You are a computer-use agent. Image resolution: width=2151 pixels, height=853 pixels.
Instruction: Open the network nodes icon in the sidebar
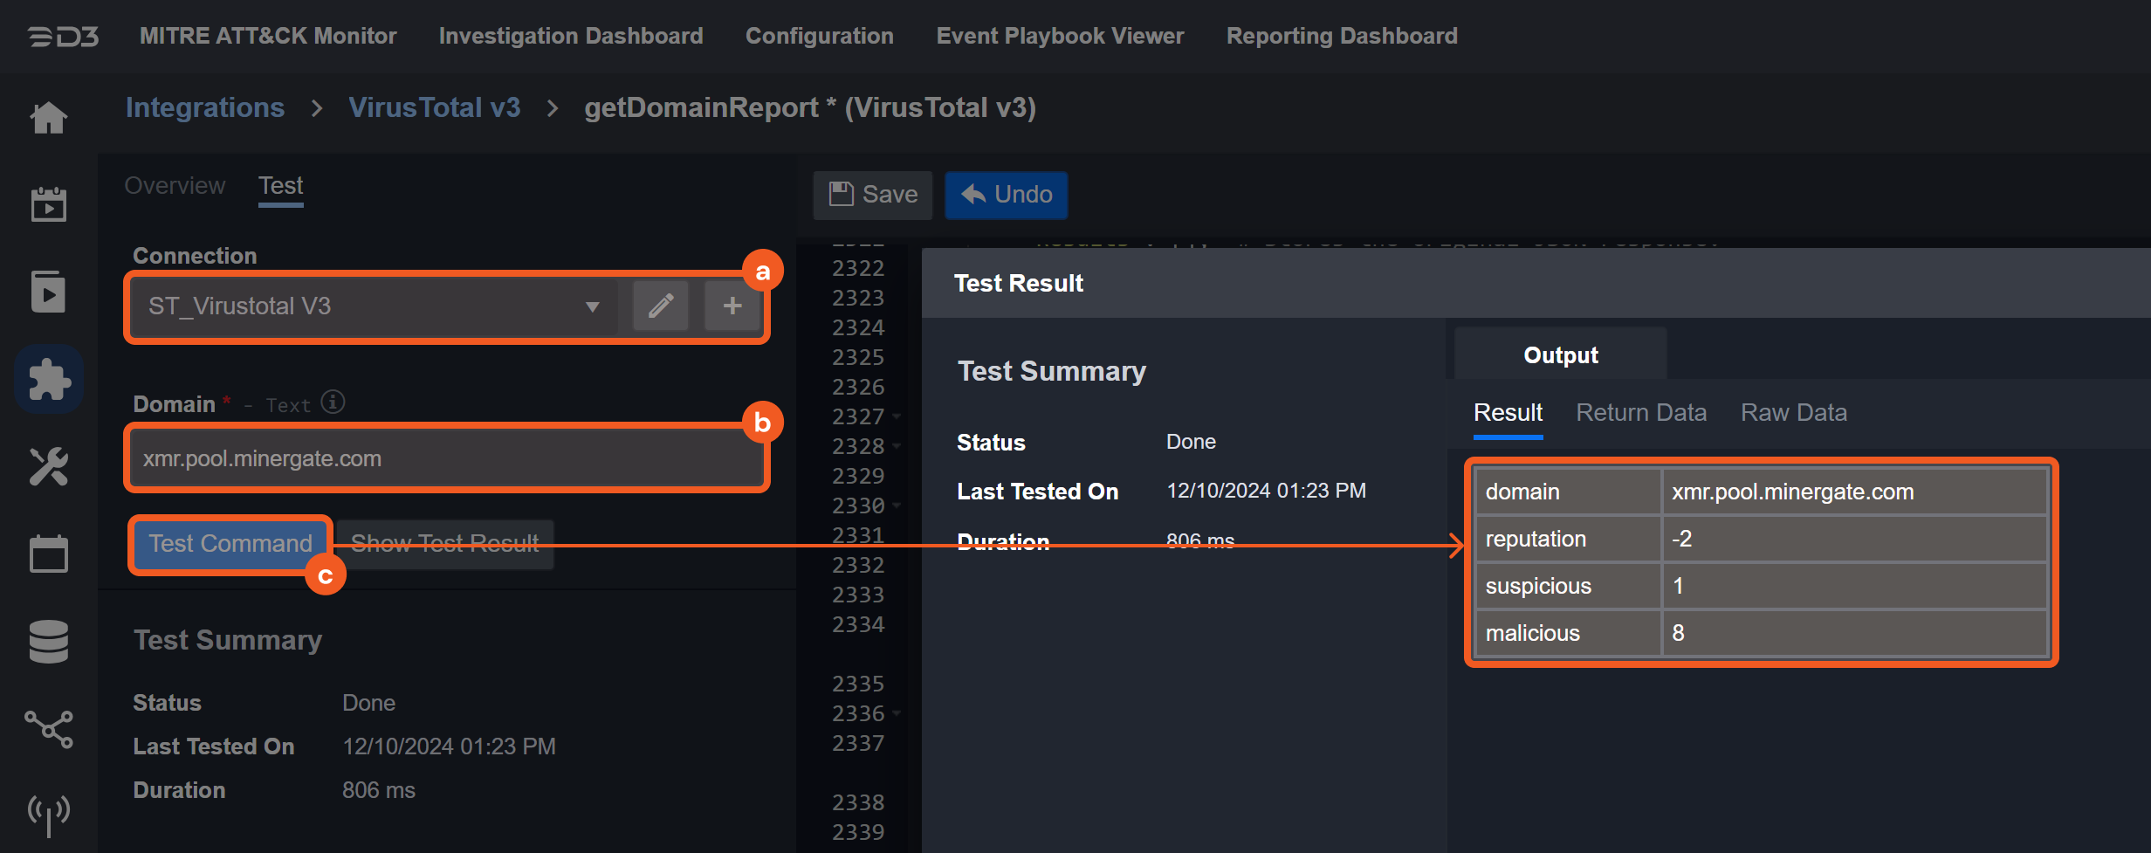[49, 729]
